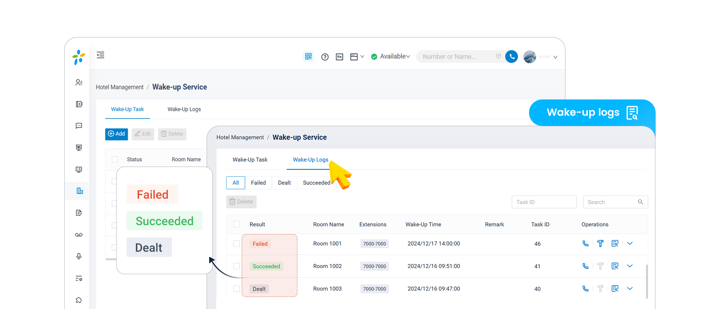The height and width of the screenshot is (309, 714).
Task: Open contacts icon in sidebar
Action: [79, 82]
